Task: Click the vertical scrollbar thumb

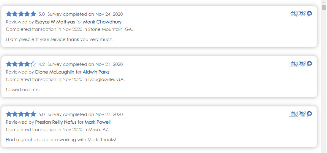Action: click(x=324, y=7)
